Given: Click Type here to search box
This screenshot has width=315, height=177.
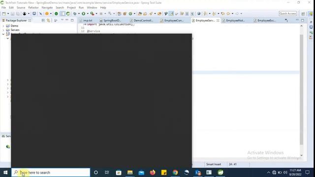Looking at the screenshot, I should point(51,173).
